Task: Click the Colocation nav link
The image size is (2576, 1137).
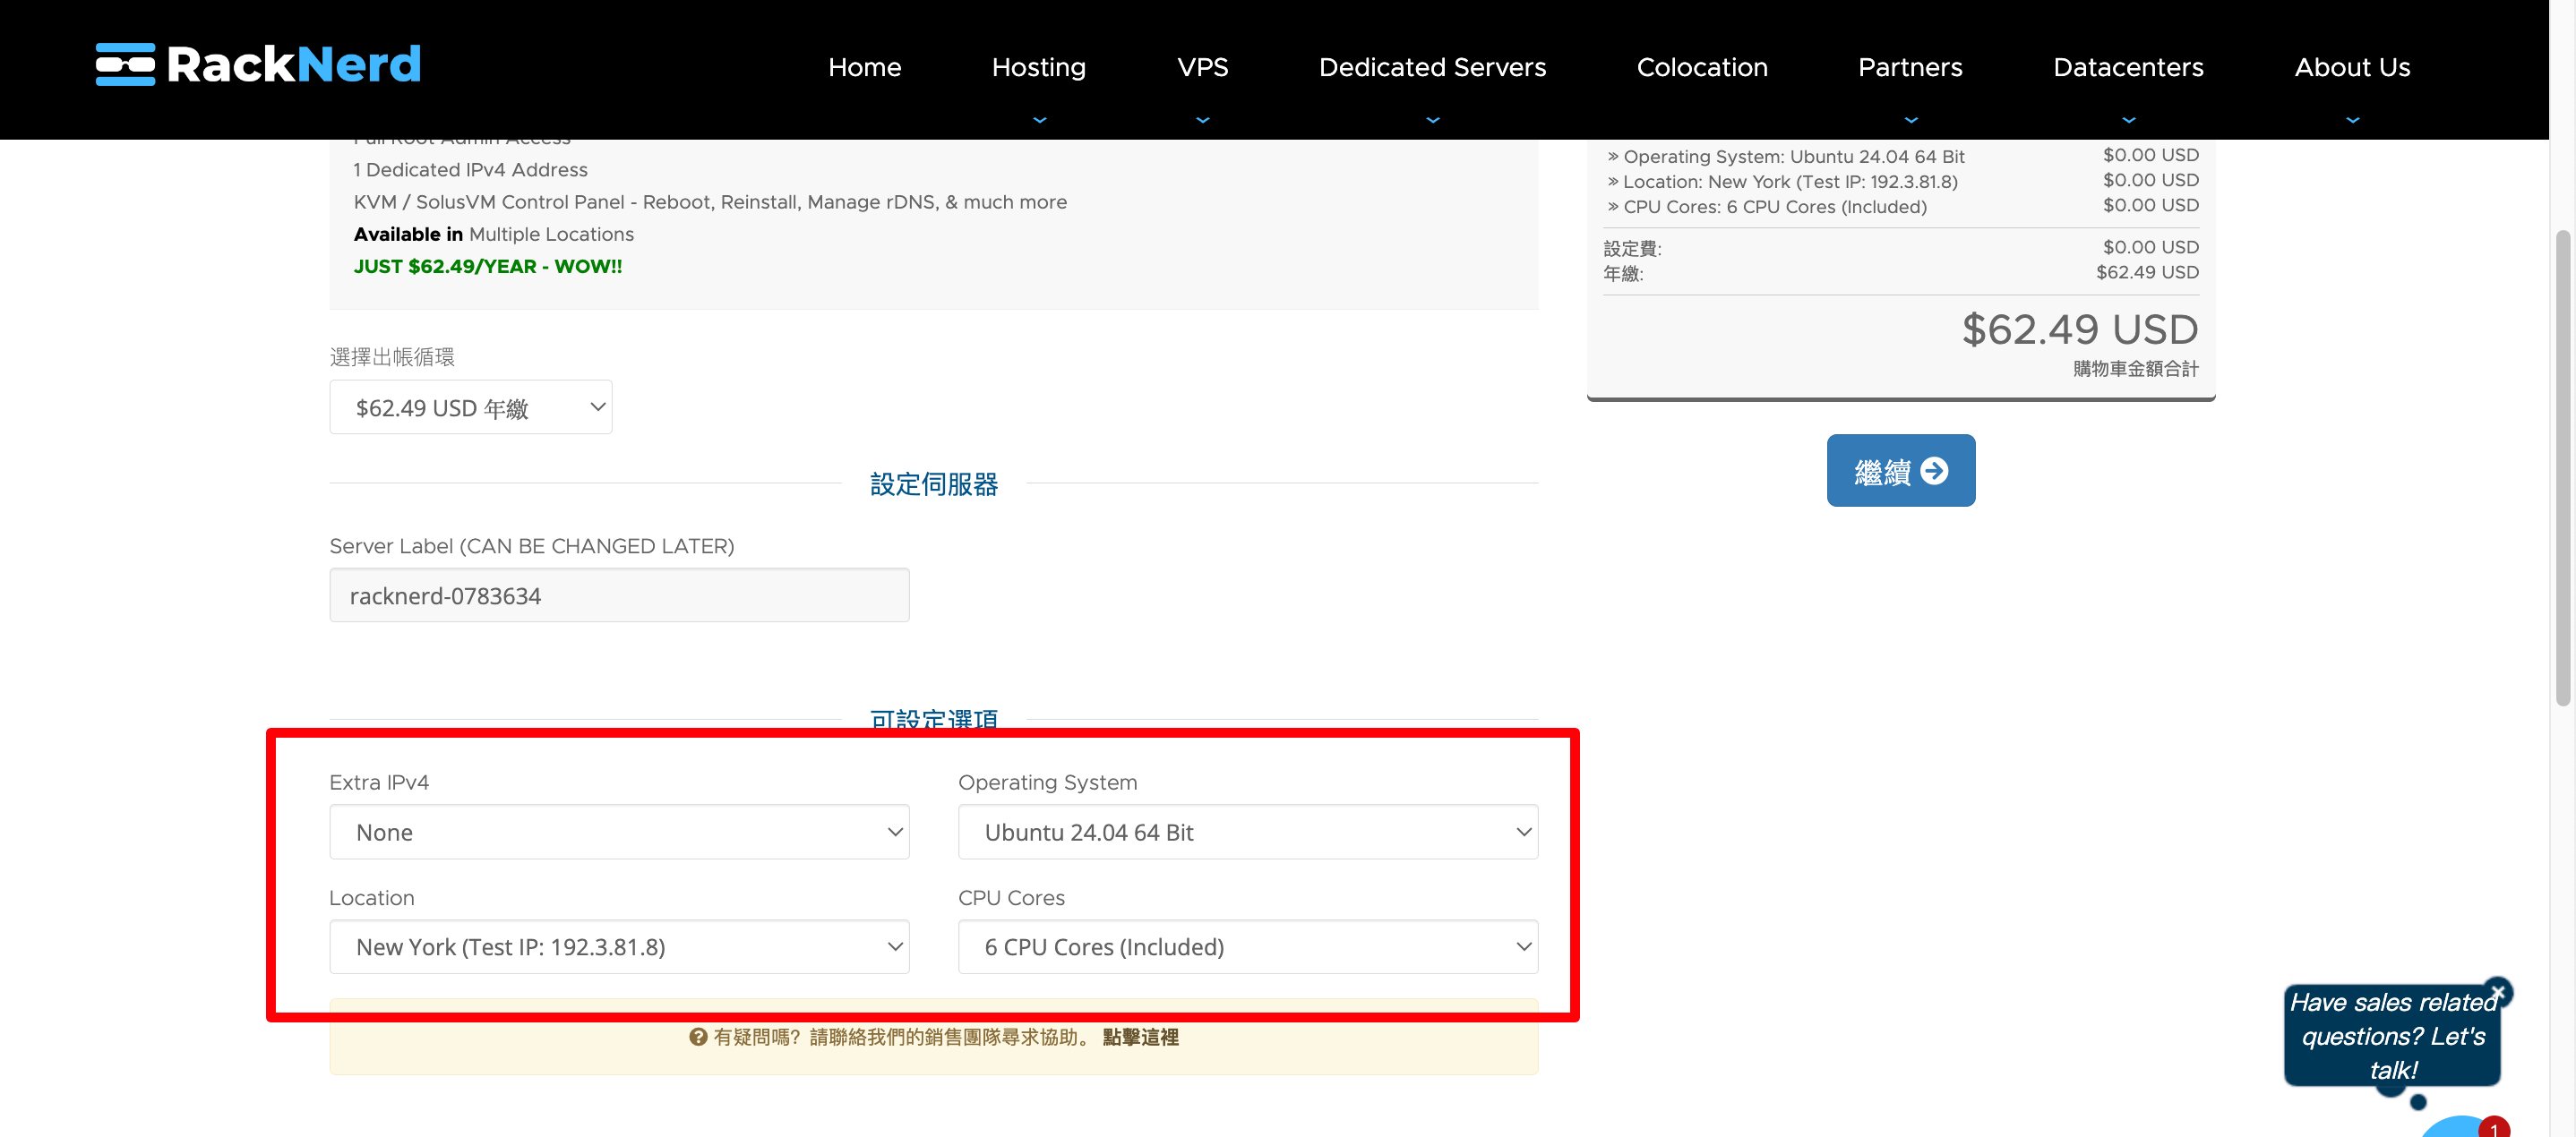Action: click(x=1701, y=67)
